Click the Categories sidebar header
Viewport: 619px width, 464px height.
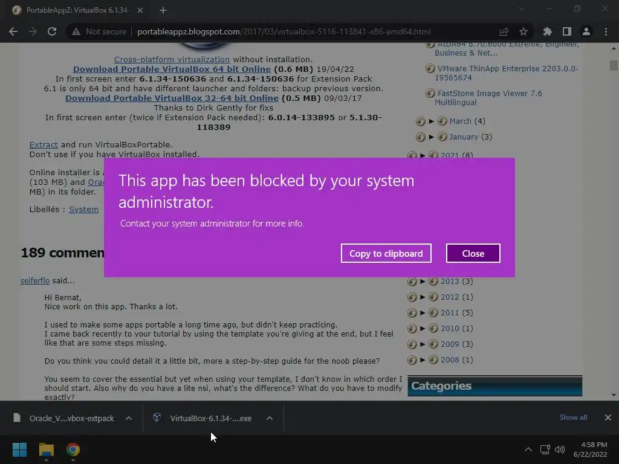(494, 385)
